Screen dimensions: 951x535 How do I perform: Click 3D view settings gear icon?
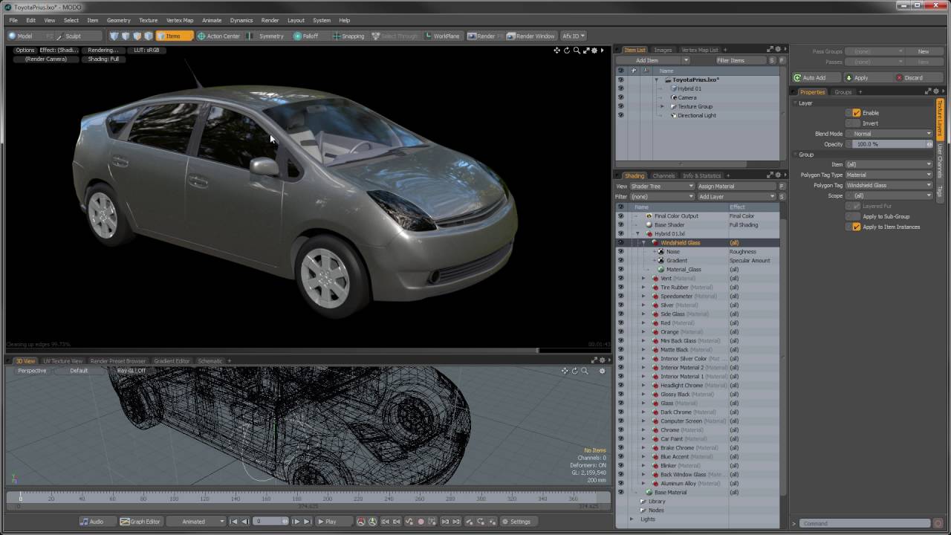[602, 371]
